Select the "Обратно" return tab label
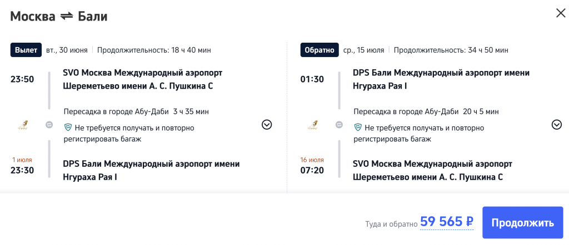 coord(319,50)
